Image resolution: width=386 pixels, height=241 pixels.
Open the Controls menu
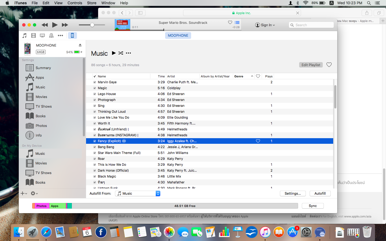pyautogui.click(x=75, y=3)
